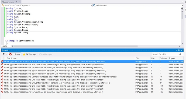Select error 87 'Ice' not found row
The image size is (186, 99).
[92, 68]
